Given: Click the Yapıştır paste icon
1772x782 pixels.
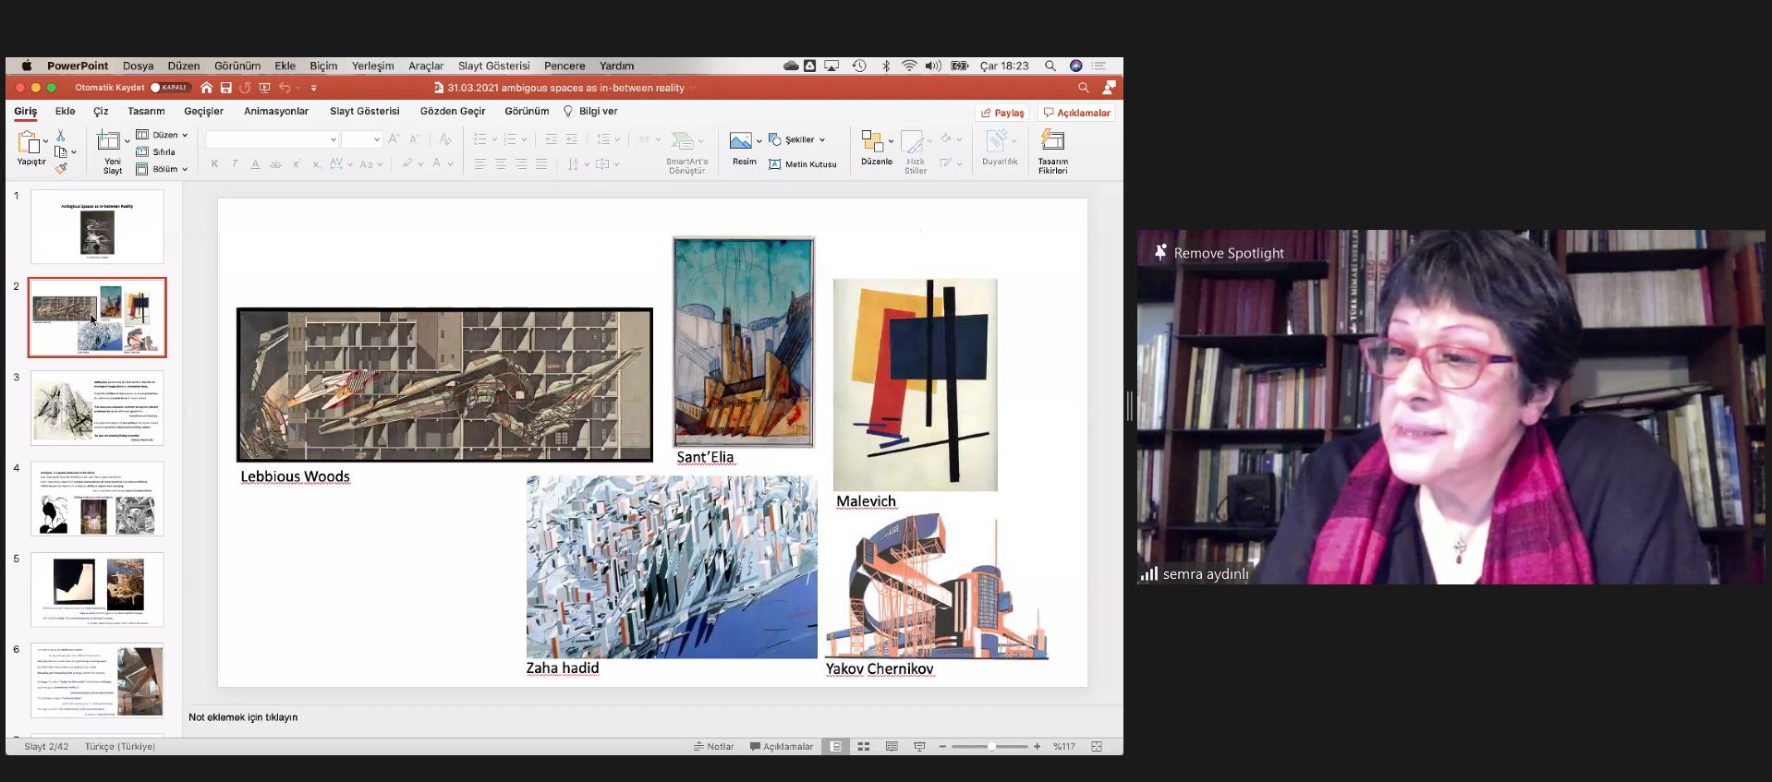Looking at the screenshot, I should tap(30, 142).
